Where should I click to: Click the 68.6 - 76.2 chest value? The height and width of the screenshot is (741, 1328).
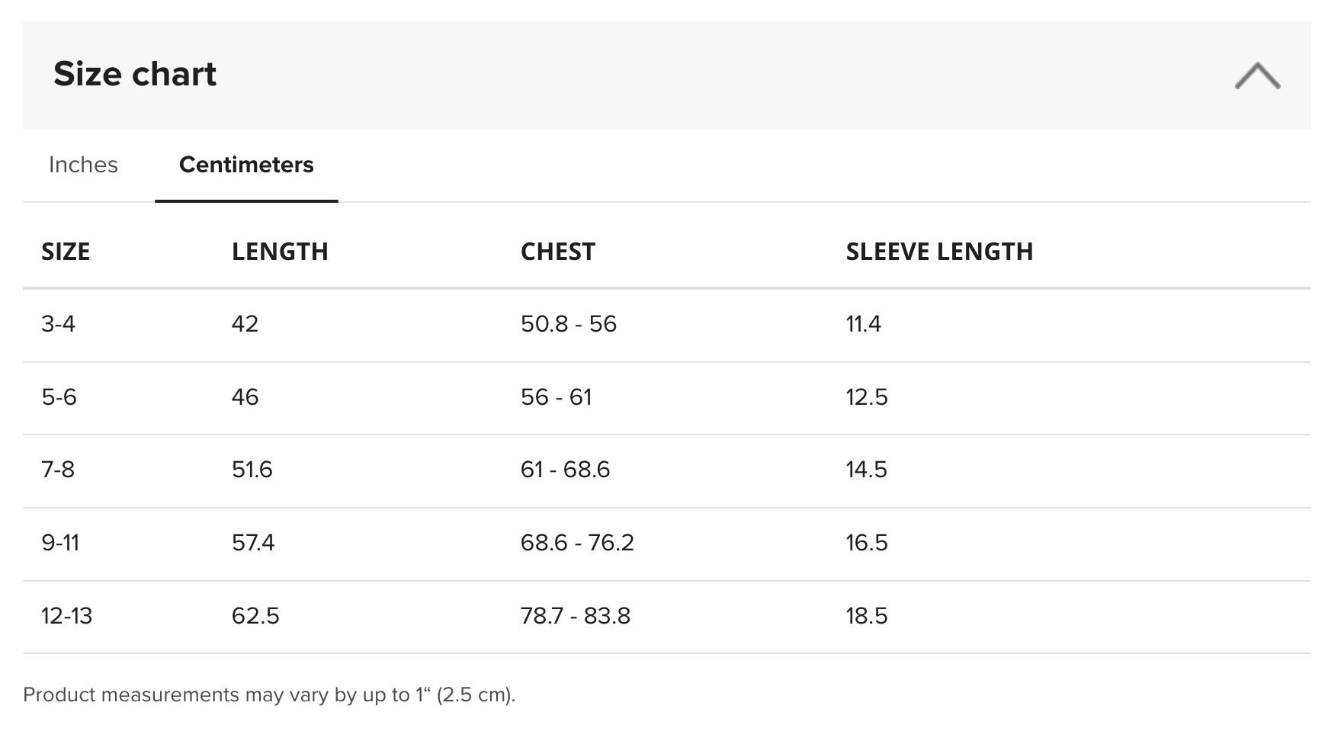click(x=577, y=543)
